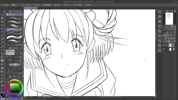
Task: Click the folder with X icon in right column
Action: [x=160, y=21]
